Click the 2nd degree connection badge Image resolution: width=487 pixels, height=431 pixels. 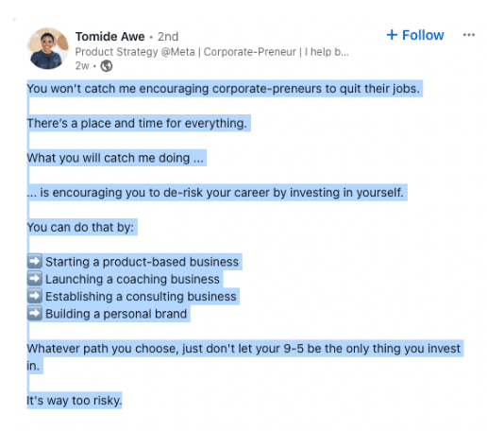coord(168,37)
